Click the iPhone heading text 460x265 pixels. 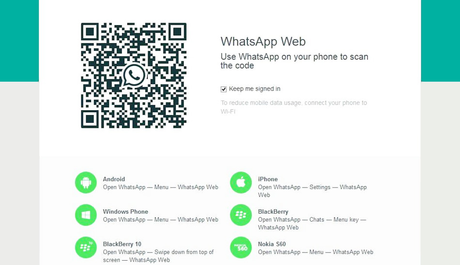tap(268, 179)
